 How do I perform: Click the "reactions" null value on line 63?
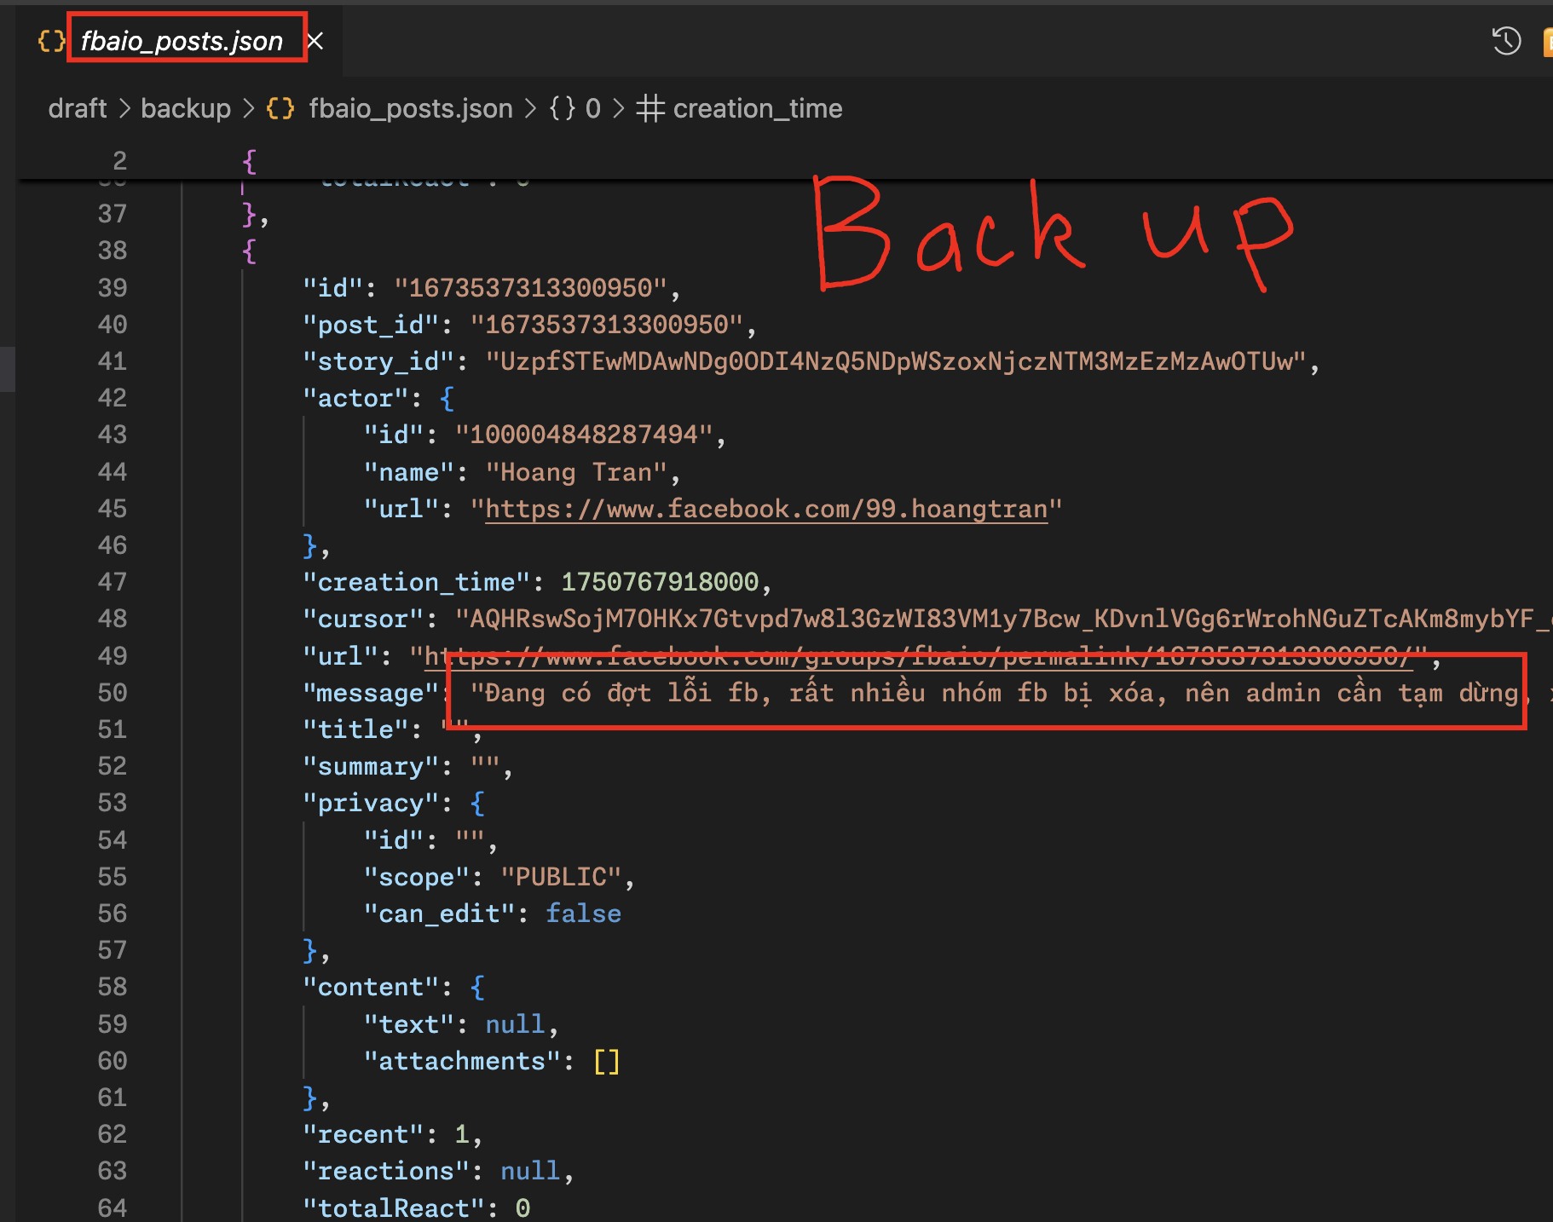(530, 1171)
